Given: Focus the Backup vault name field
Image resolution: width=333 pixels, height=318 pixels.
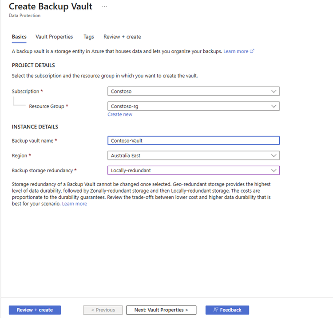Looking at the screenshot, I should pos(194,140).
